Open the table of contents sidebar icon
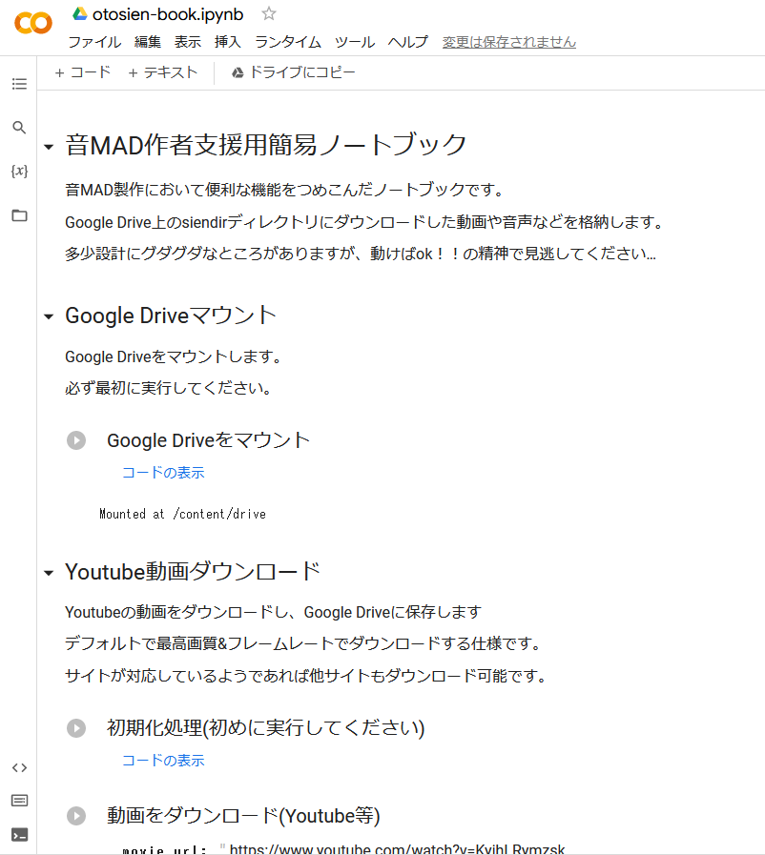 click(x=19, y=84)
